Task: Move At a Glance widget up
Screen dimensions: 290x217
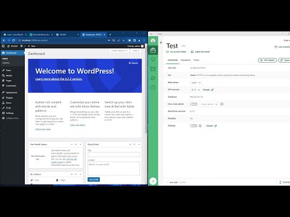Action: [x=71, y=174]
